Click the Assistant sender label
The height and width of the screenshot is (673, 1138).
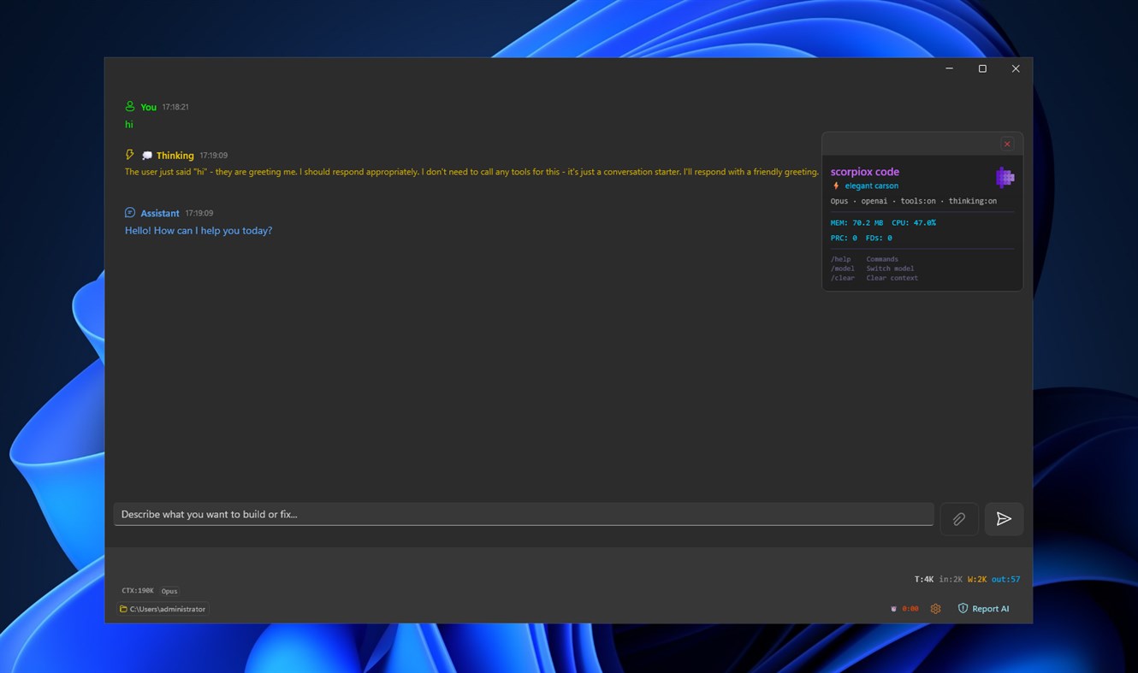pyautogui.click(x=160, y=213)
